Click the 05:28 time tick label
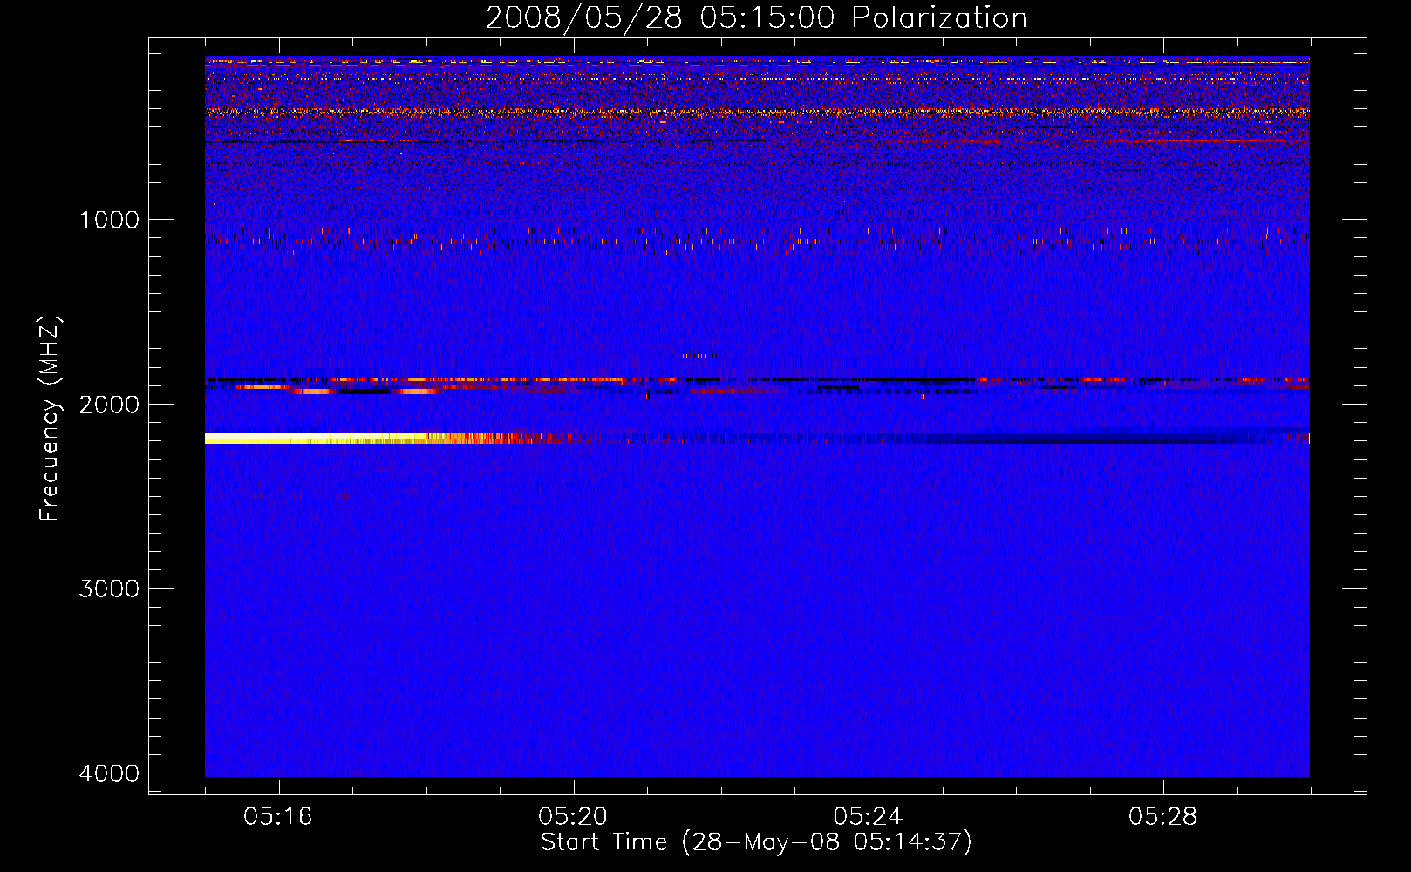The width and height of the screenshot is (1411, 872). (1162, 817)
